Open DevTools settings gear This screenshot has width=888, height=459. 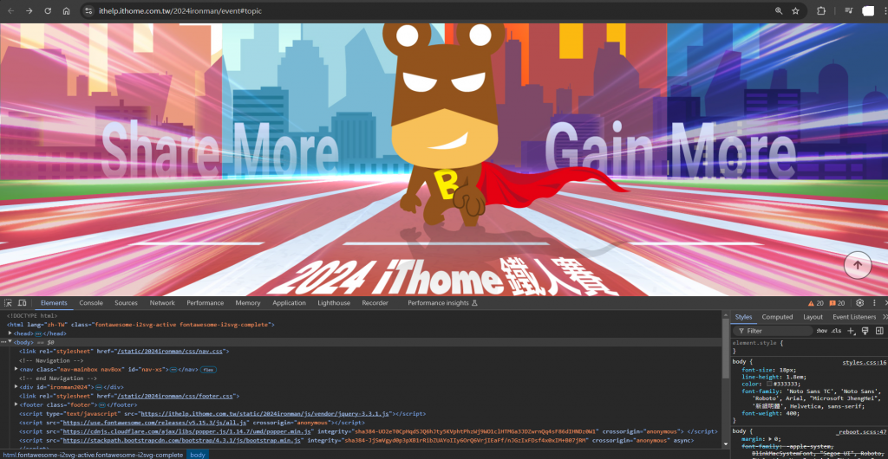pyautogui.click(x=859, y=303)
